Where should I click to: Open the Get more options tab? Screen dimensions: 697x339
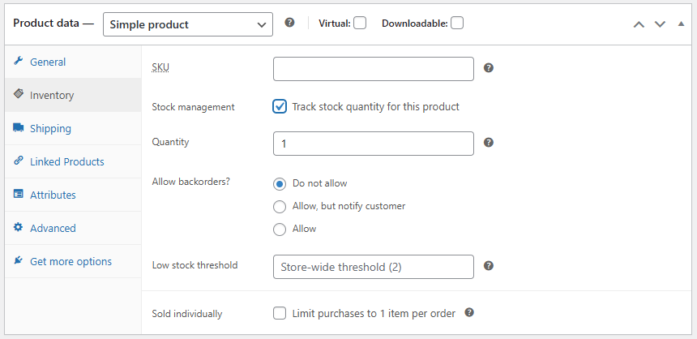coord(73,262)
